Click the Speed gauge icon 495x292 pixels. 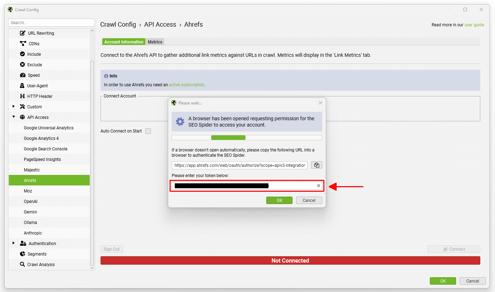coord(23,75)
